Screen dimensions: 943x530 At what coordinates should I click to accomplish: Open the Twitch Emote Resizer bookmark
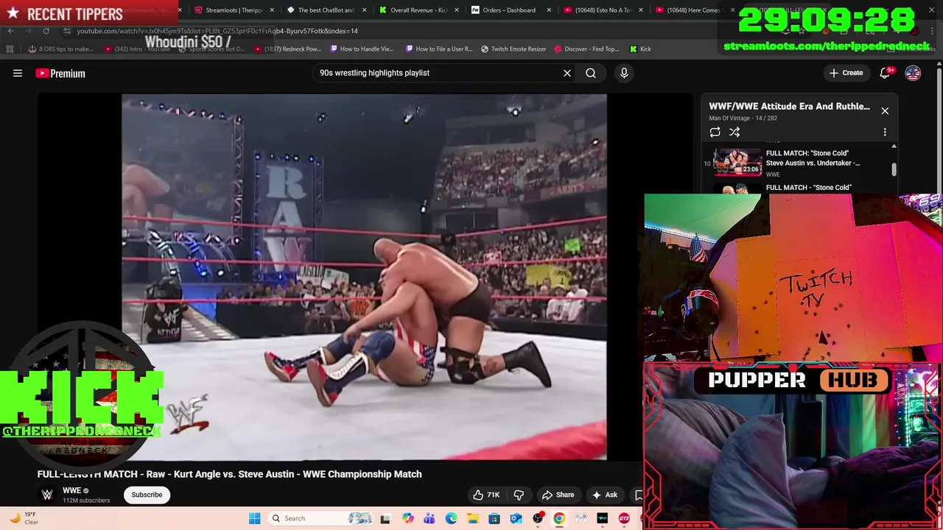pos(513,49)
